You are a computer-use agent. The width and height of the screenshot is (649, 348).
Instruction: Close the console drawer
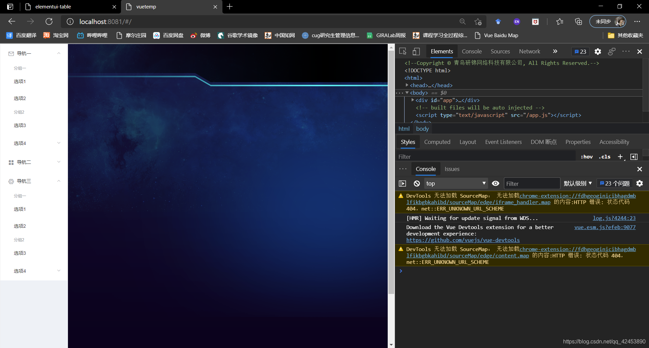[x=640, y=169]
